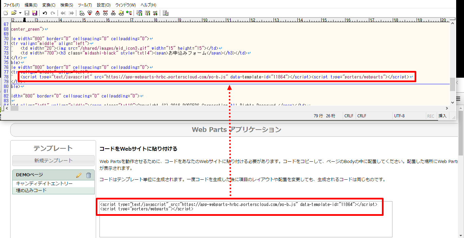This screenshot has width=464, height=238.
Task: Click the open file folder icon
Action: coord(14,13)
